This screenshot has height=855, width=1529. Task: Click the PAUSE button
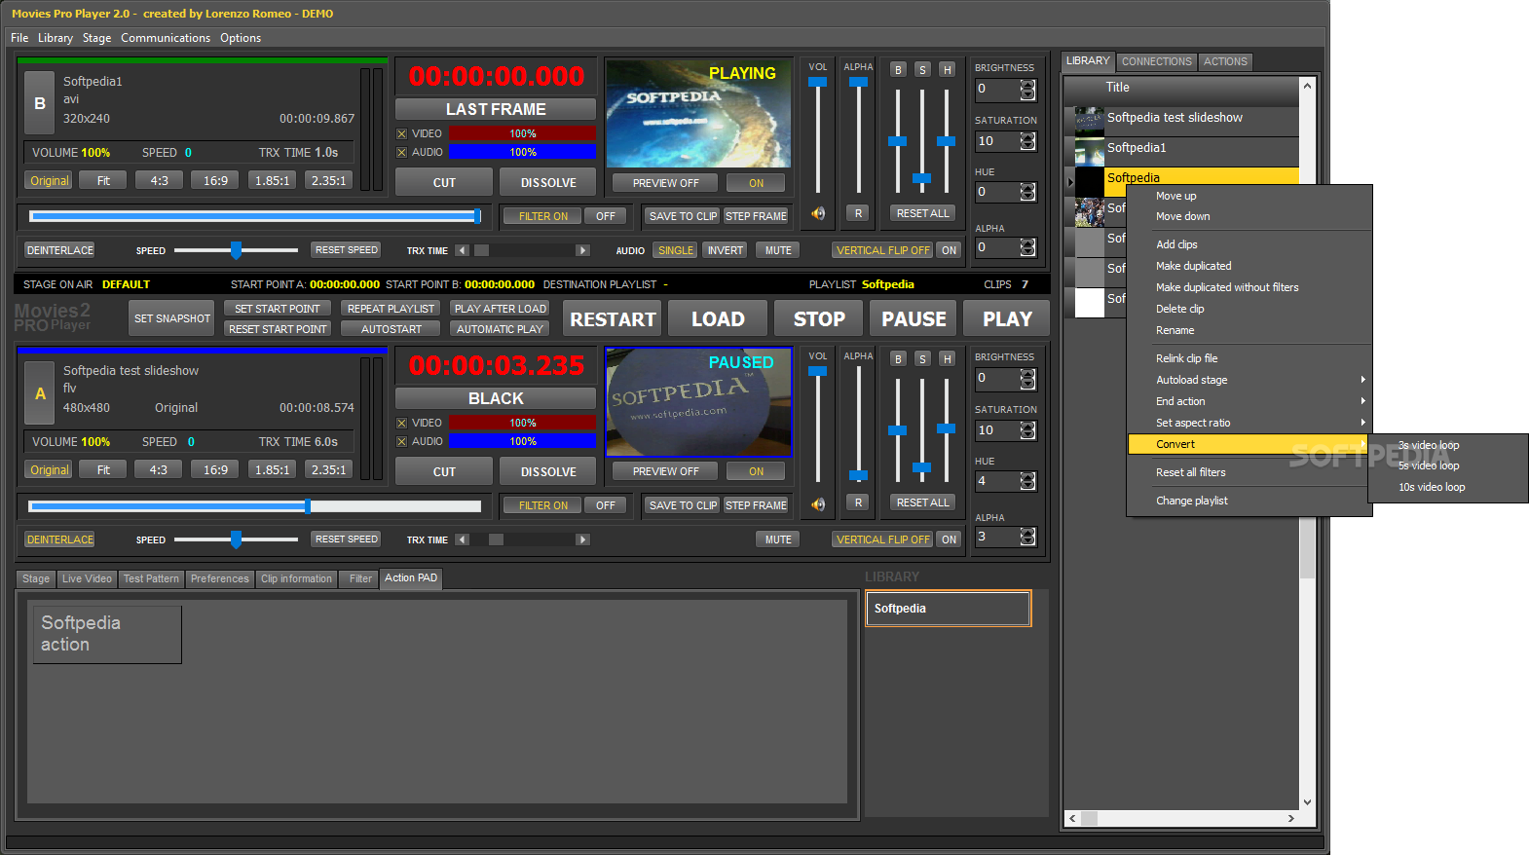pyautogui.click(x=914, y=319)
